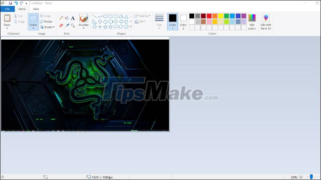
Task: Activate Color 1 foreground selector
Action: click(x=173, y=22)
